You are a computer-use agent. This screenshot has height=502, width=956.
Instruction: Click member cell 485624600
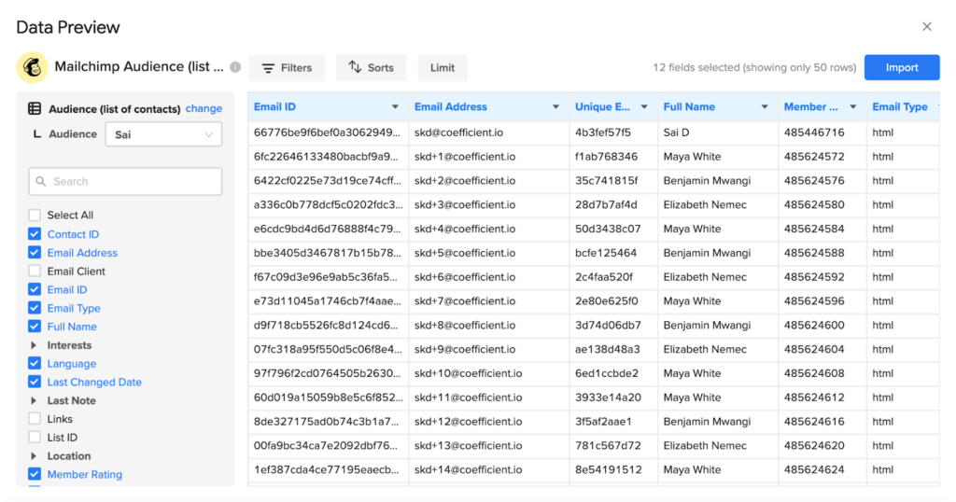click(x=822, y=326)
